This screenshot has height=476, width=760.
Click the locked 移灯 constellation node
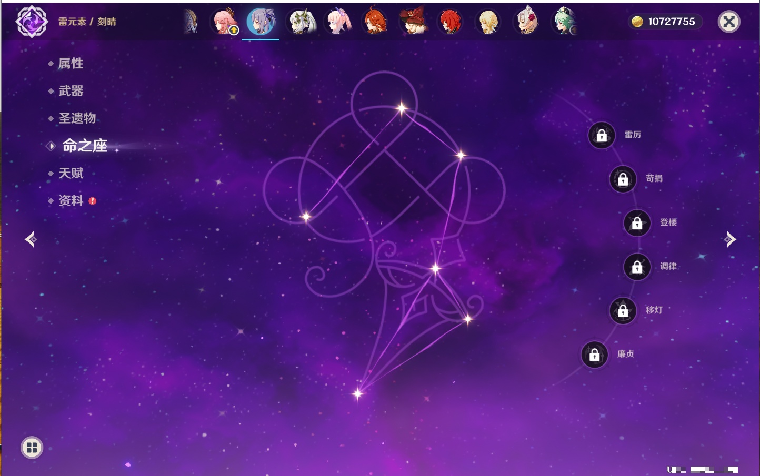(x=623, y=311)
